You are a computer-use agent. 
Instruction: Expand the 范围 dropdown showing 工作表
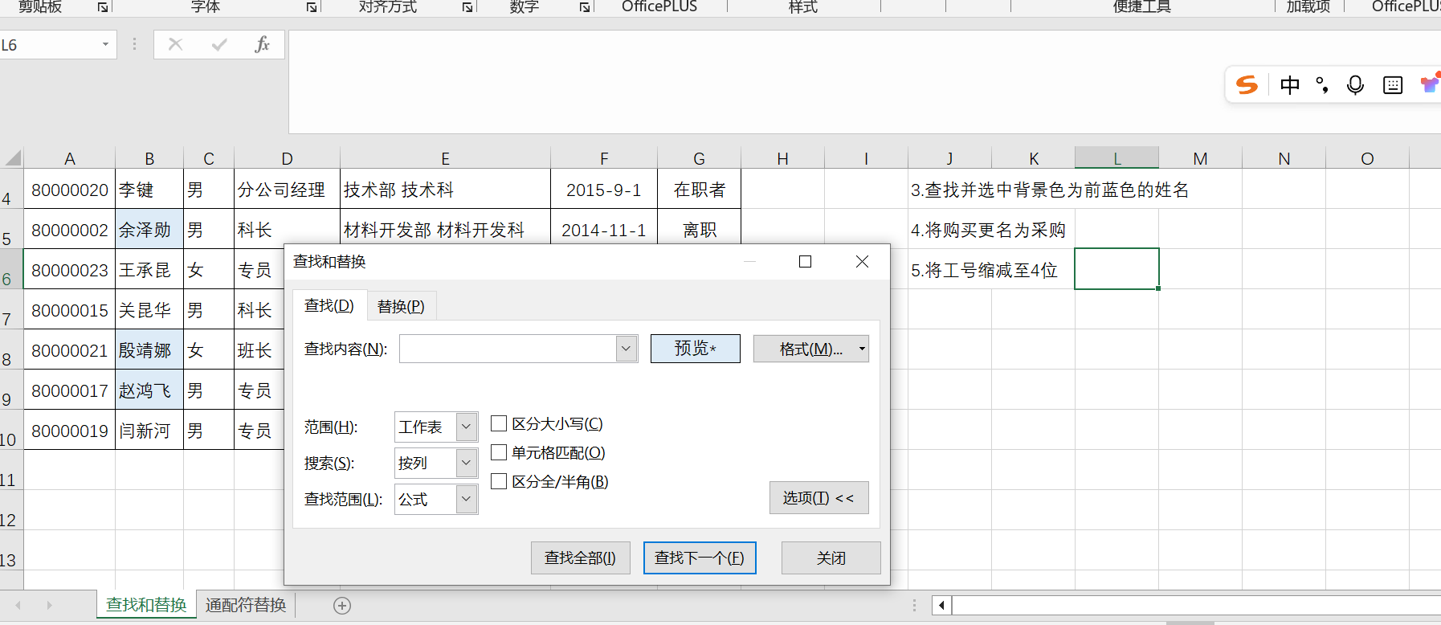pyautogui.click(x=466, y=427)
